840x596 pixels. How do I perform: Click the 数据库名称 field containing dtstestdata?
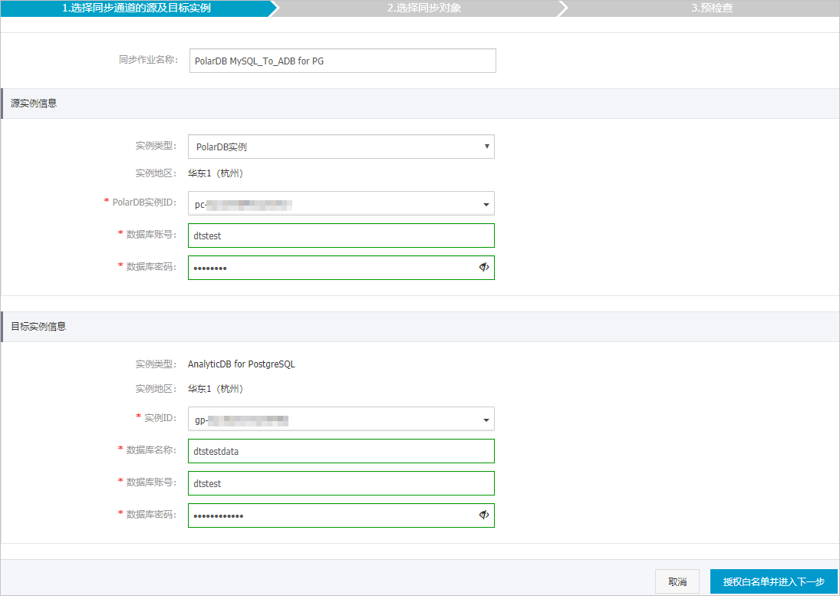point(341,451)
